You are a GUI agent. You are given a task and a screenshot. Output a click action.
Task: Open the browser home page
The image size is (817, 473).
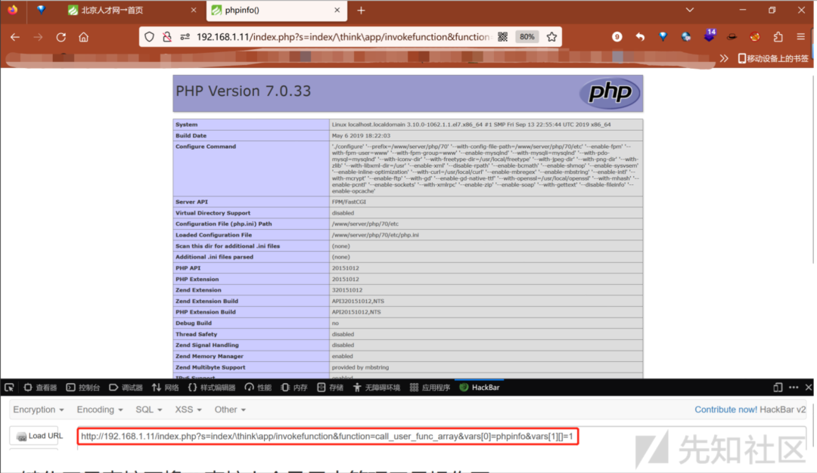point(83,37)
